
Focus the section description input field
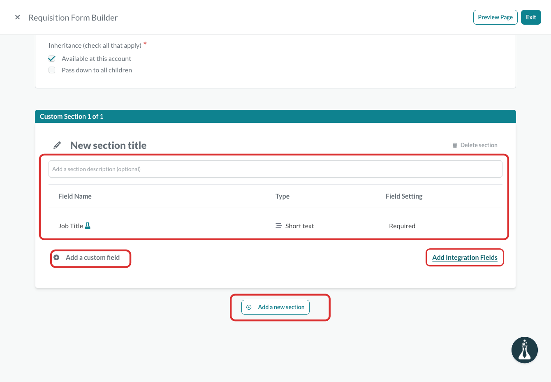(275, 169)
